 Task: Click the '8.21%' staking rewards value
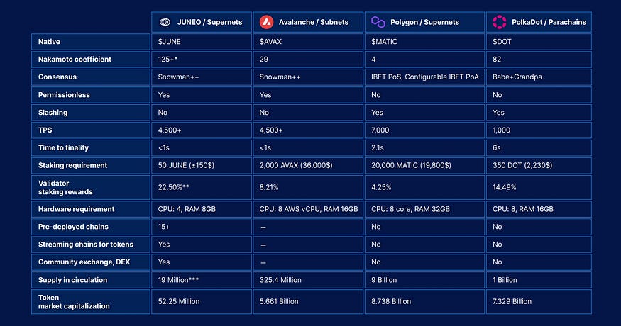point(269,188)
